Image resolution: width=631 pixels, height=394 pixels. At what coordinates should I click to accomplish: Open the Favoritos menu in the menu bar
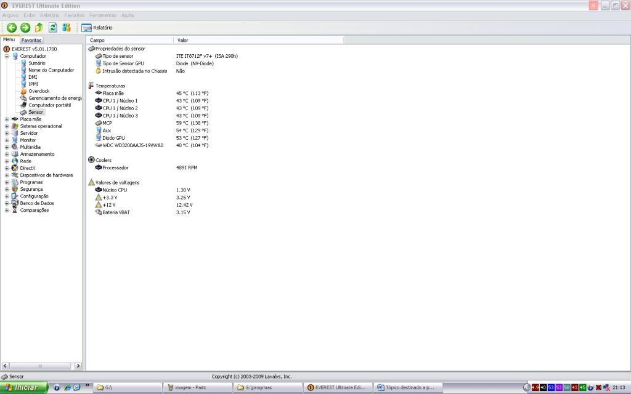[x=75, y=15]
